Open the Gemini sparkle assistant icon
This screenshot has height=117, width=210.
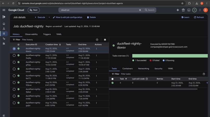click(178, 10)
